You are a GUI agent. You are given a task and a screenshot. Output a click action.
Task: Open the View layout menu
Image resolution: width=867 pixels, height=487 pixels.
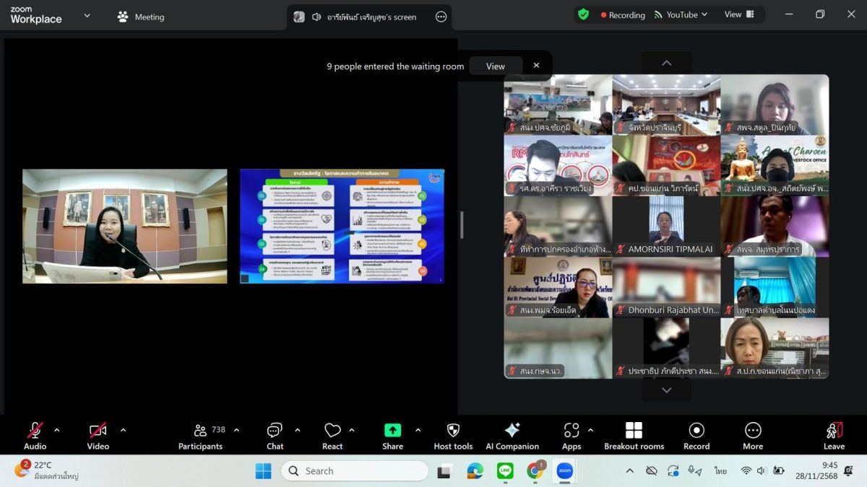pos(739,14)
